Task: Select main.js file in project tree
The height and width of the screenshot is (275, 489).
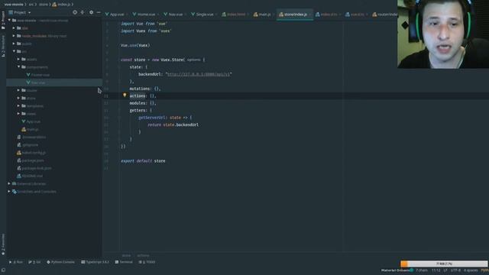Action: (30, 129)
